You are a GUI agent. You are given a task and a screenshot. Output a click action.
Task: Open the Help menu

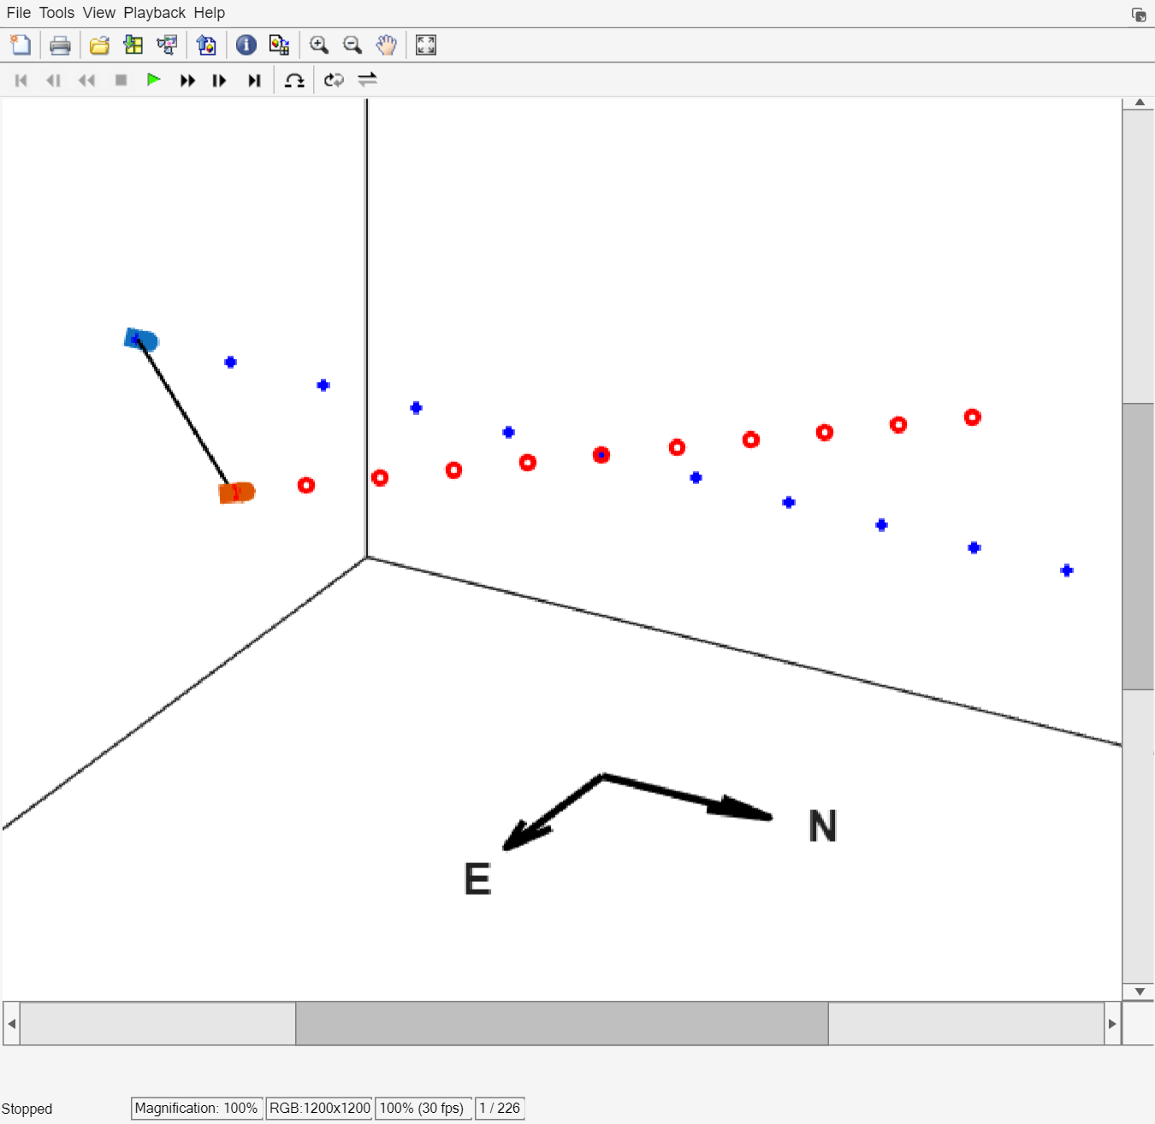click(210, 13)
